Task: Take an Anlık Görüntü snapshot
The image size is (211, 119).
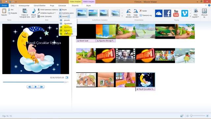Action: click(45, 16)
